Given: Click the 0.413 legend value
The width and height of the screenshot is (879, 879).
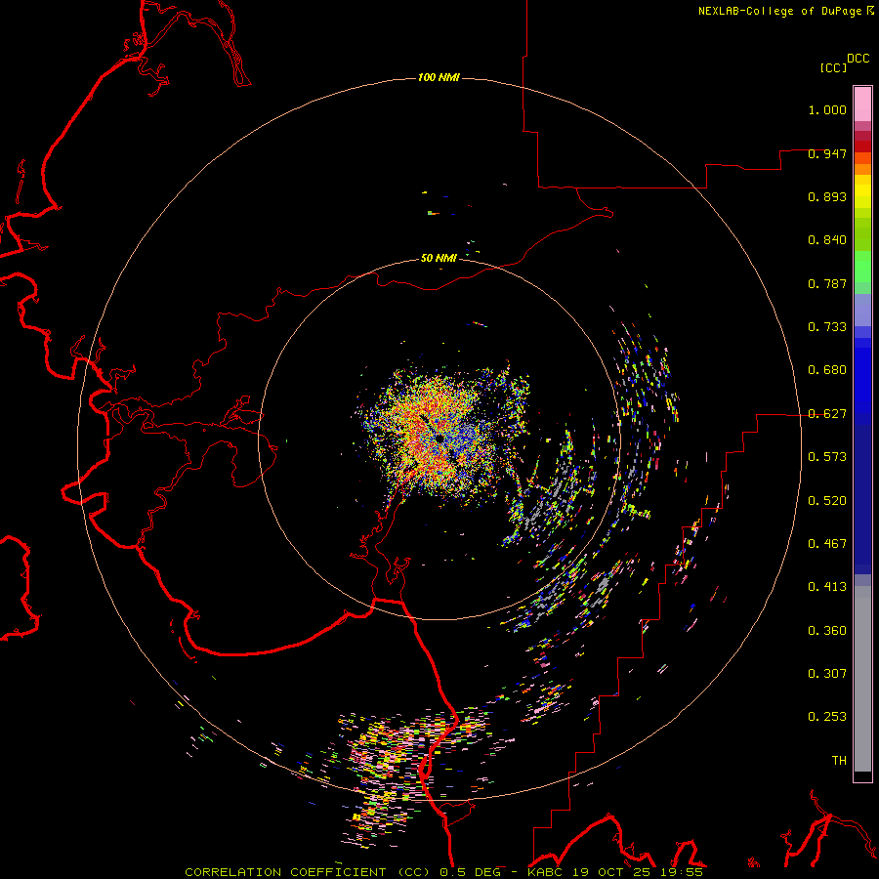Looking at the screenshot, I should [827, 587].
